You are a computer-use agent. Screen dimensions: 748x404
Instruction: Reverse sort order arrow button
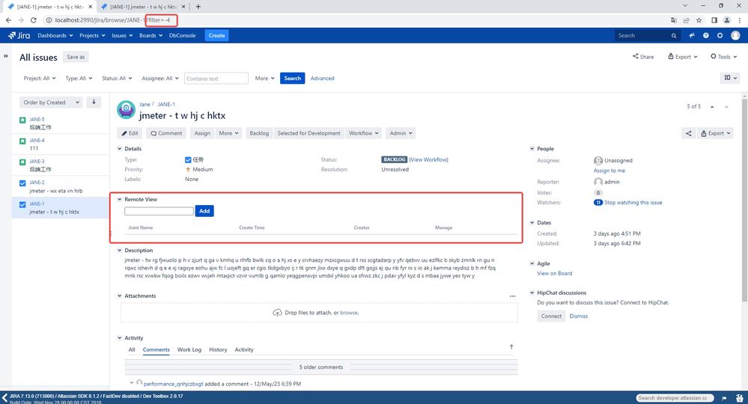pos(94,102)
